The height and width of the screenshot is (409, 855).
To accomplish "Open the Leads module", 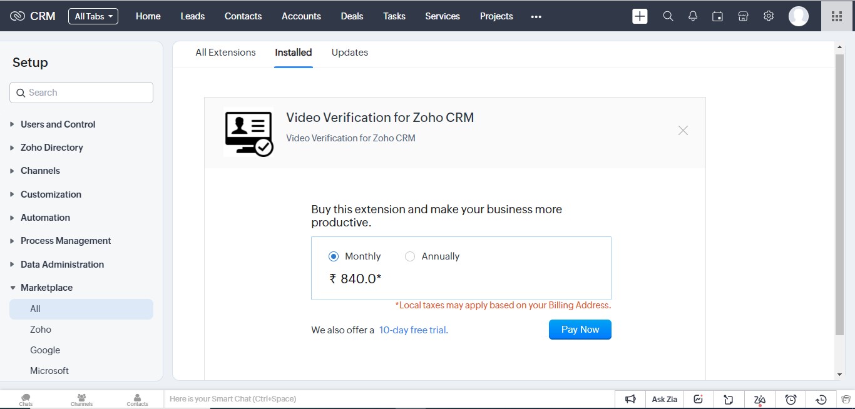I will [x=193, y=16].
